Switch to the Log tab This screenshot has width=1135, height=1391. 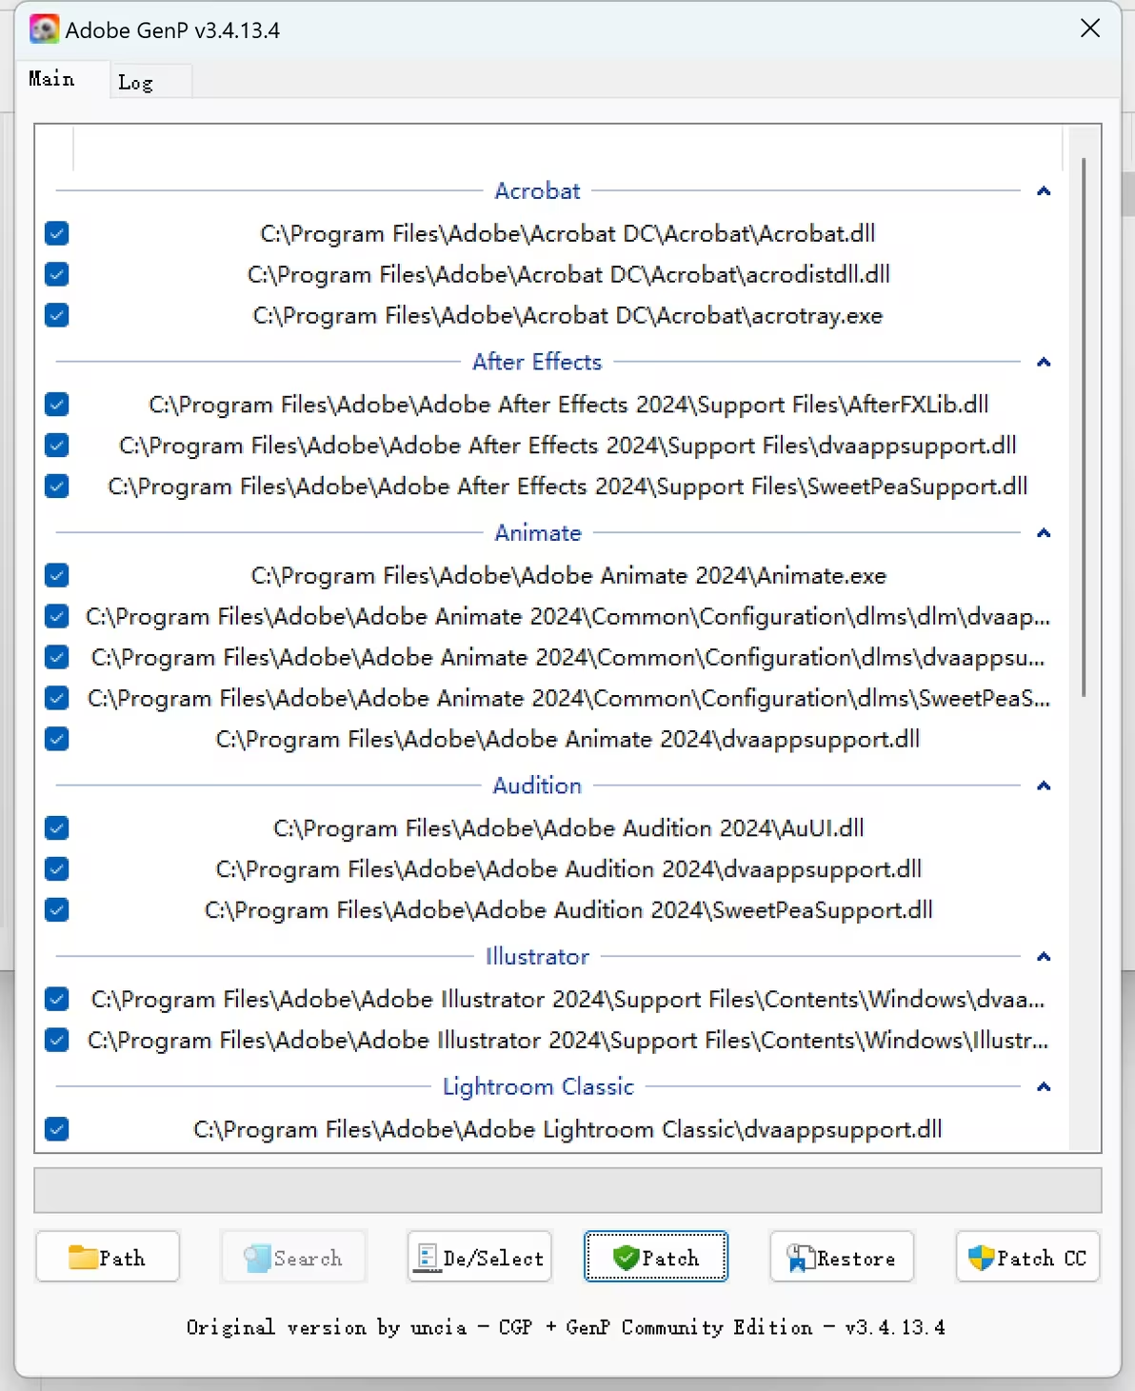[x=136, y=82]
